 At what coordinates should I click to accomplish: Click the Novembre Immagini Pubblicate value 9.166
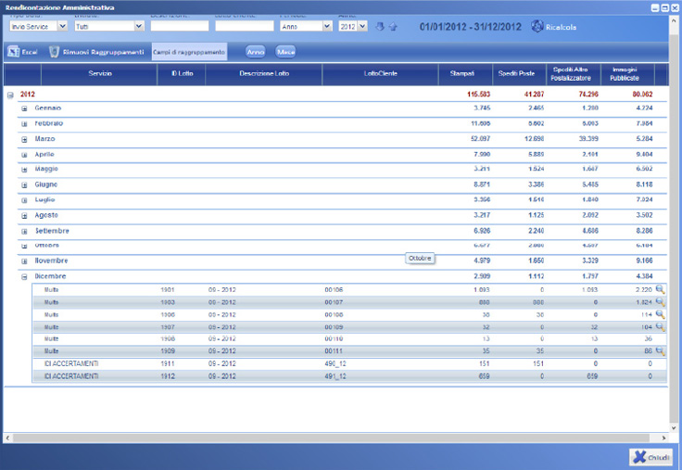point(644,260)
